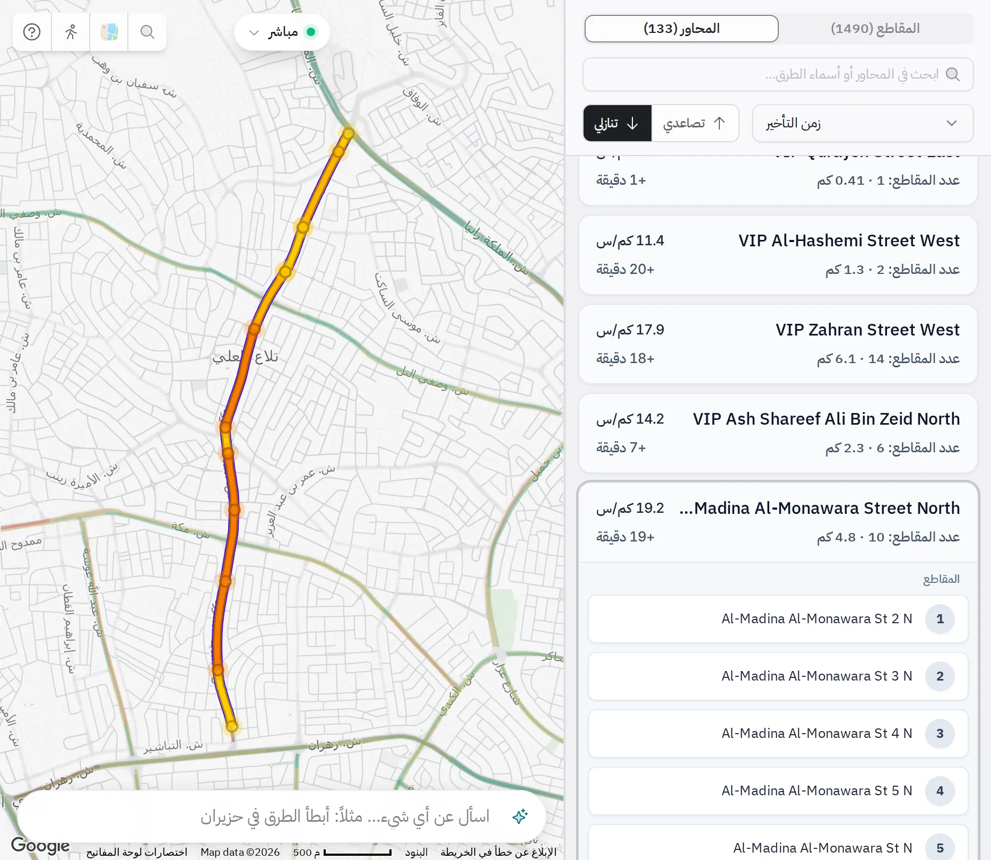Click the البنود terms link

click(x=416, y=852)
